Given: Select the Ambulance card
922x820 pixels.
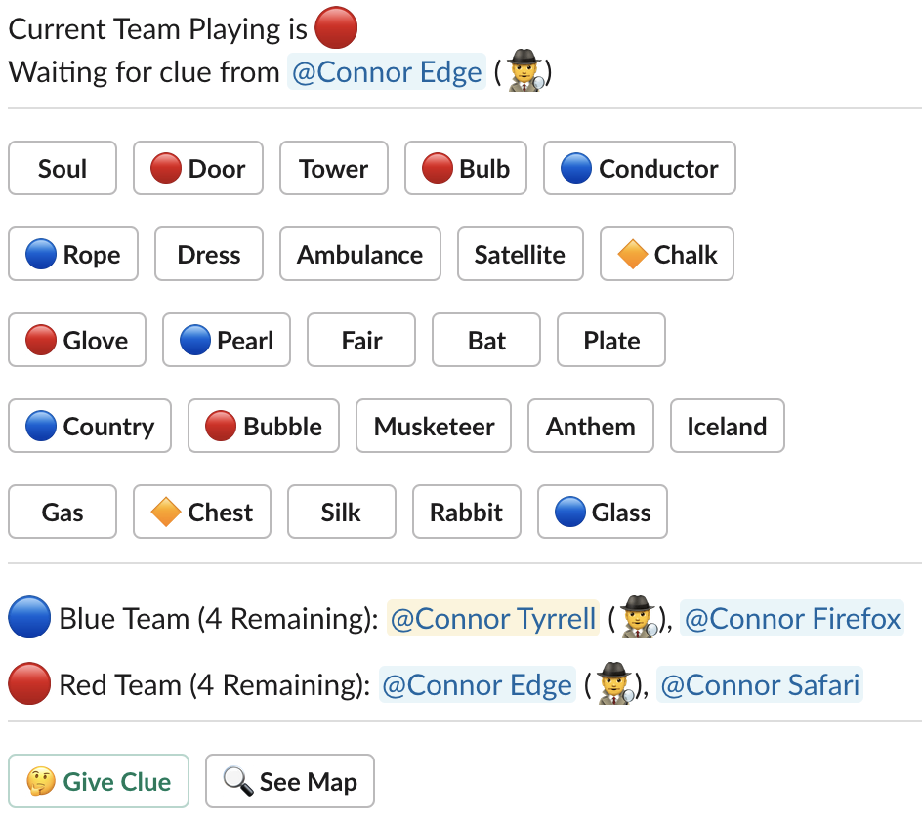Looking at the screenshot, I should (x=359, y=254).
